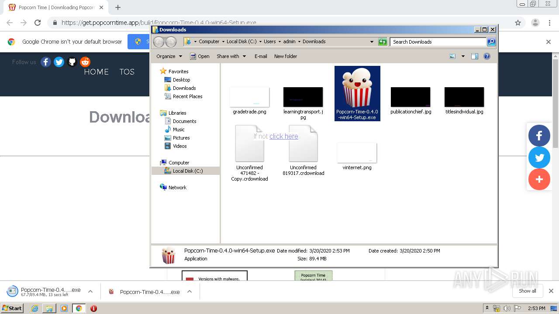
Task: Click Show all downloads button
Action: click(x=528, y=291)
